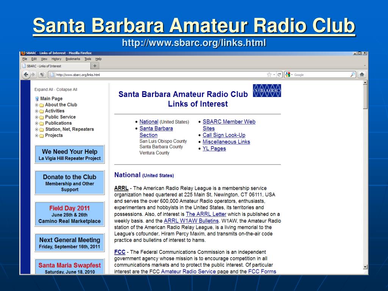The image size is (388, 291).
Task: Follow the ARRL heading link
Action: [121, 188]
